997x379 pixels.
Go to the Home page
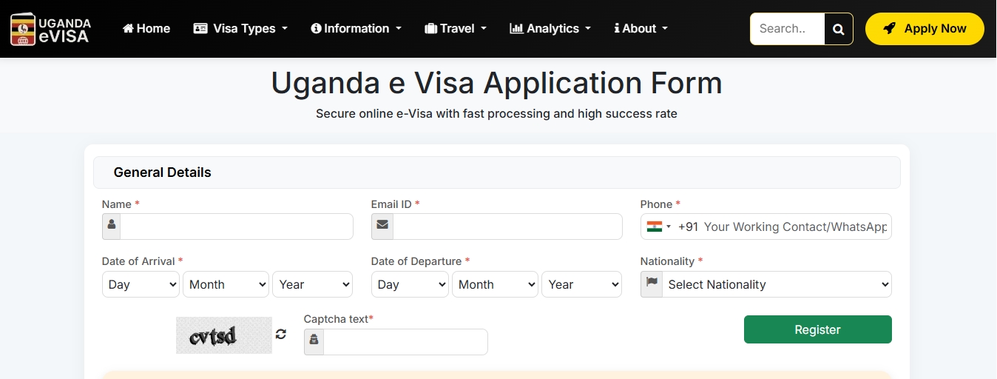(146, 29)
